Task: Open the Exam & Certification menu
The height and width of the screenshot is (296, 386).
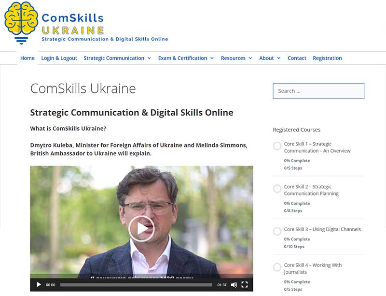Action: click(x=183, y=58)
